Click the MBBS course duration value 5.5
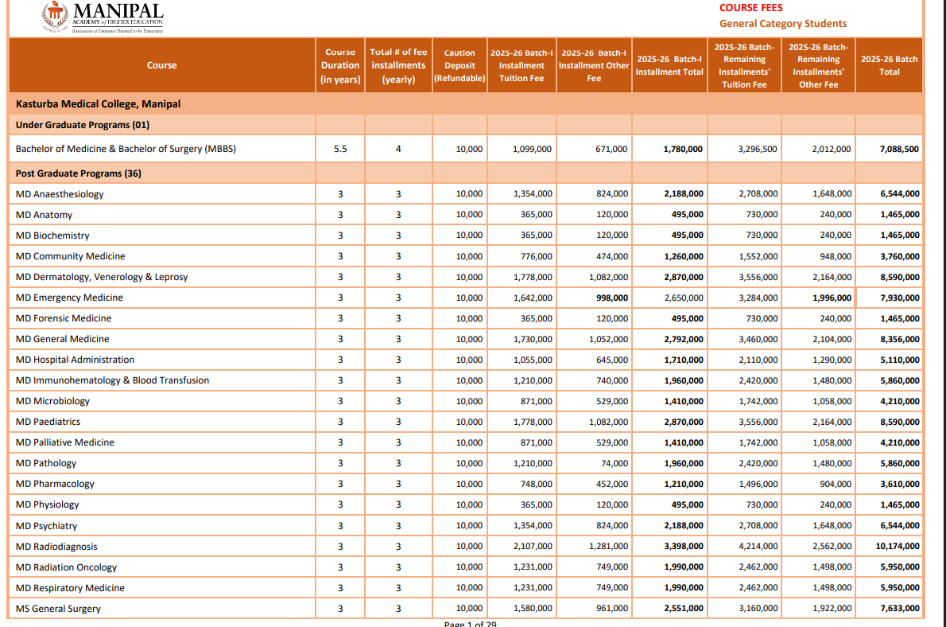The height and width of the screenshot is (627, 946). [340, 149]
